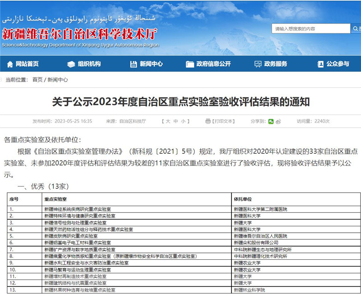Screen dimensions: 361x294
Task: Set font size to 中
Action: 176,121
